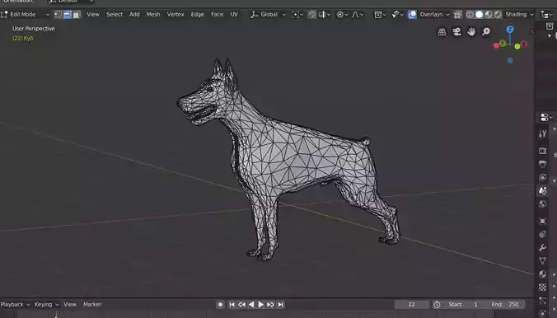Open the Mesh menu
The width and height of the screenshot is (557, 318).
(x=153, y=15)
